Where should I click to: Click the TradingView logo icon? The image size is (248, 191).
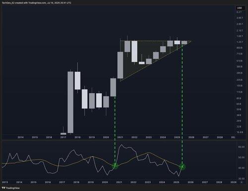(3, 188)
